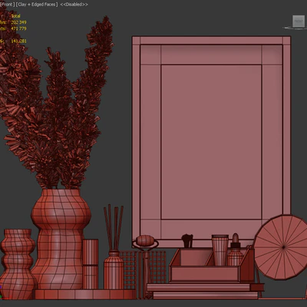Select the stacked books under organizer
This screenshot has width=307, height=307.
click(205, 291)
